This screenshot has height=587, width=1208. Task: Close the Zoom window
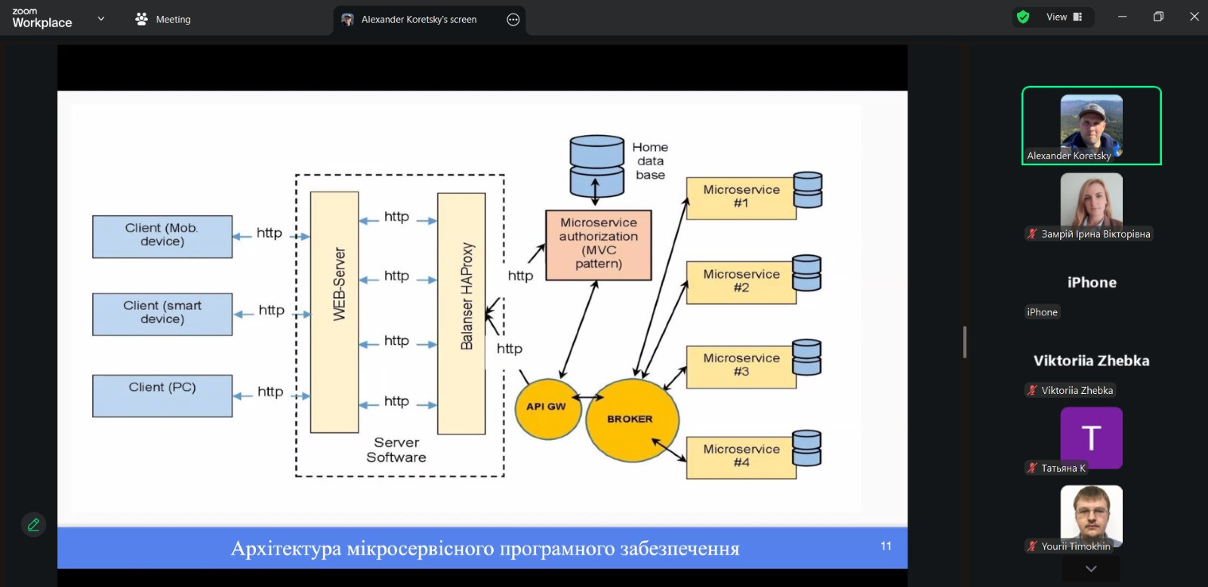pyautogui.click(x=1194, y=17)
